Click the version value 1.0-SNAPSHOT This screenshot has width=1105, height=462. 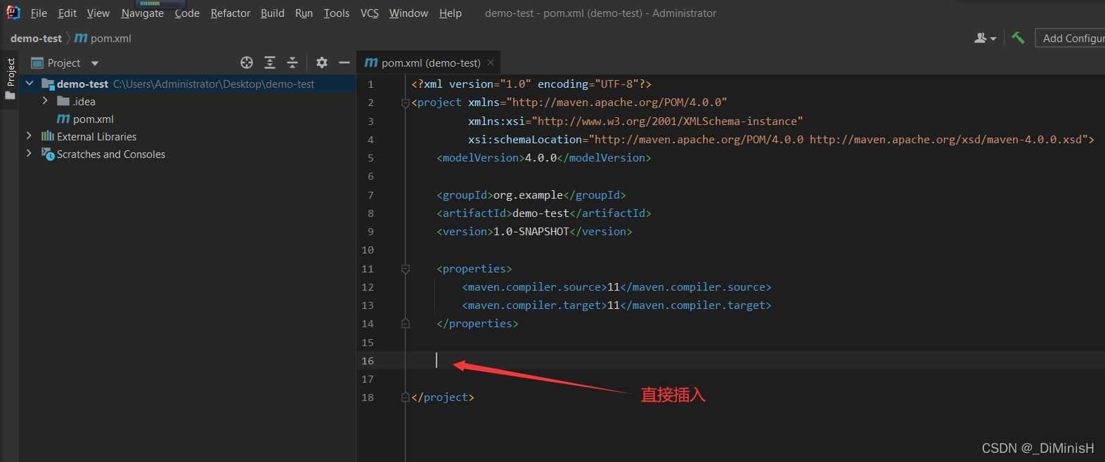pos(531,232)
